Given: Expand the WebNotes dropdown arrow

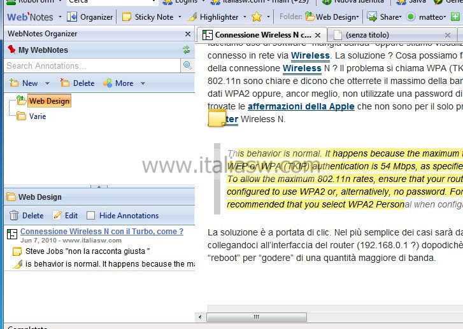Looking at the screenshot, I should [x=61, y=17].
